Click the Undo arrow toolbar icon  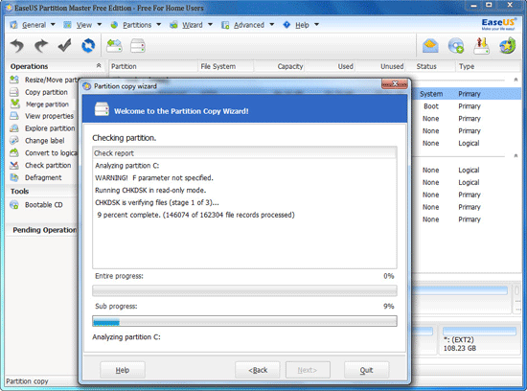(x=17, y=46)
